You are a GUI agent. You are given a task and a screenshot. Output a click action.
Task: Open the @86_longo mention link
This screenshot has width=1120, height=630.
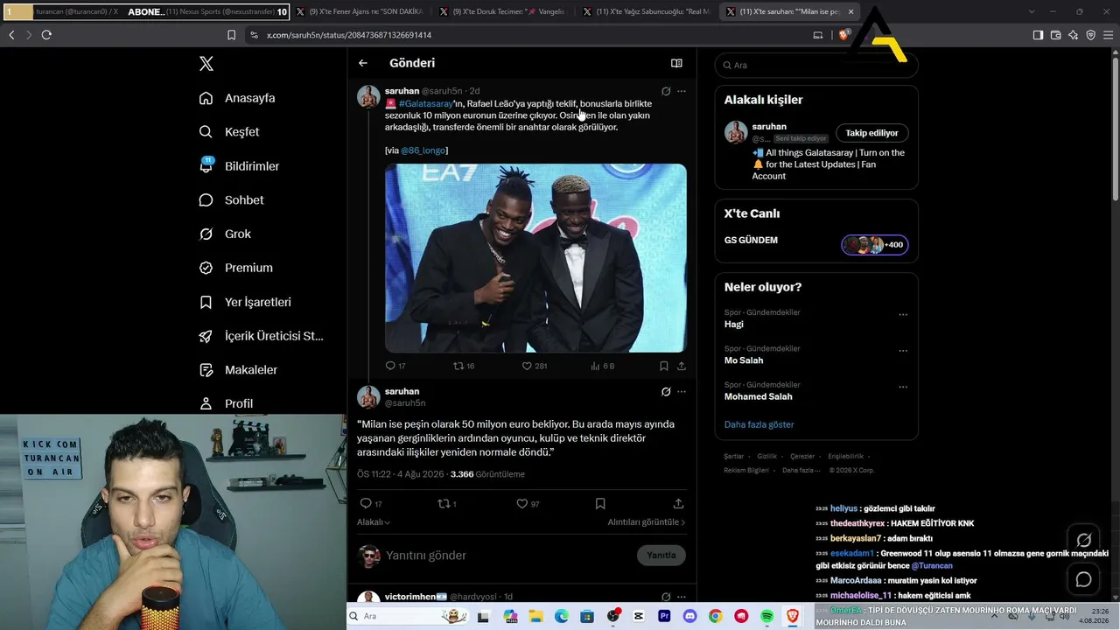(423, 150)
